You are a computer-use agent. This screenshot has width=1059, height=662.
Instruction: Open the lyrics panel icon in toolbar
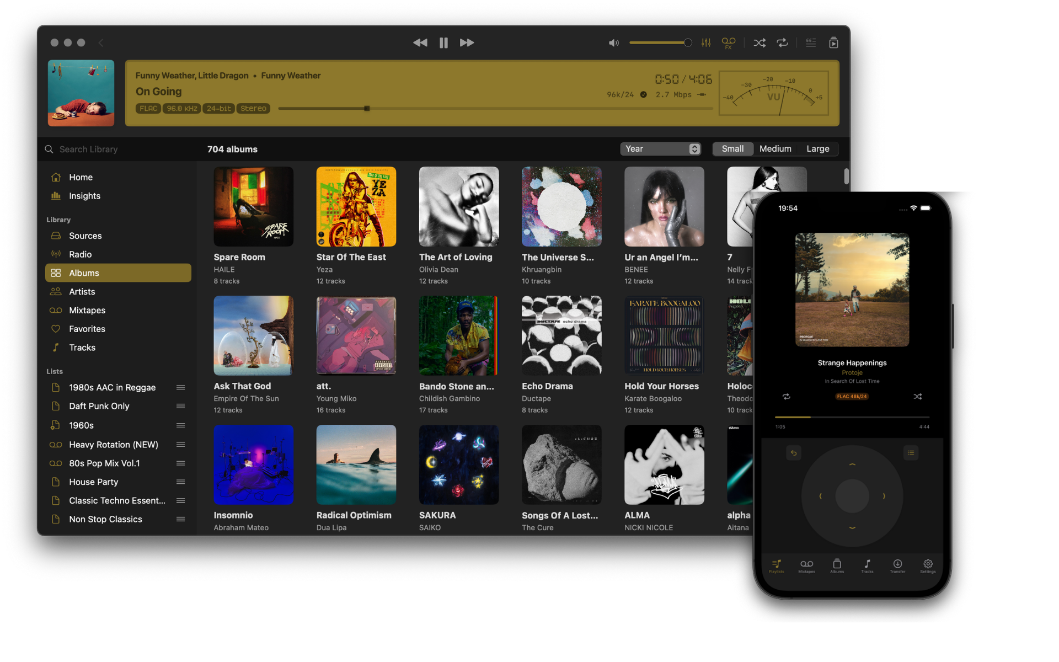tap(810, 42)
